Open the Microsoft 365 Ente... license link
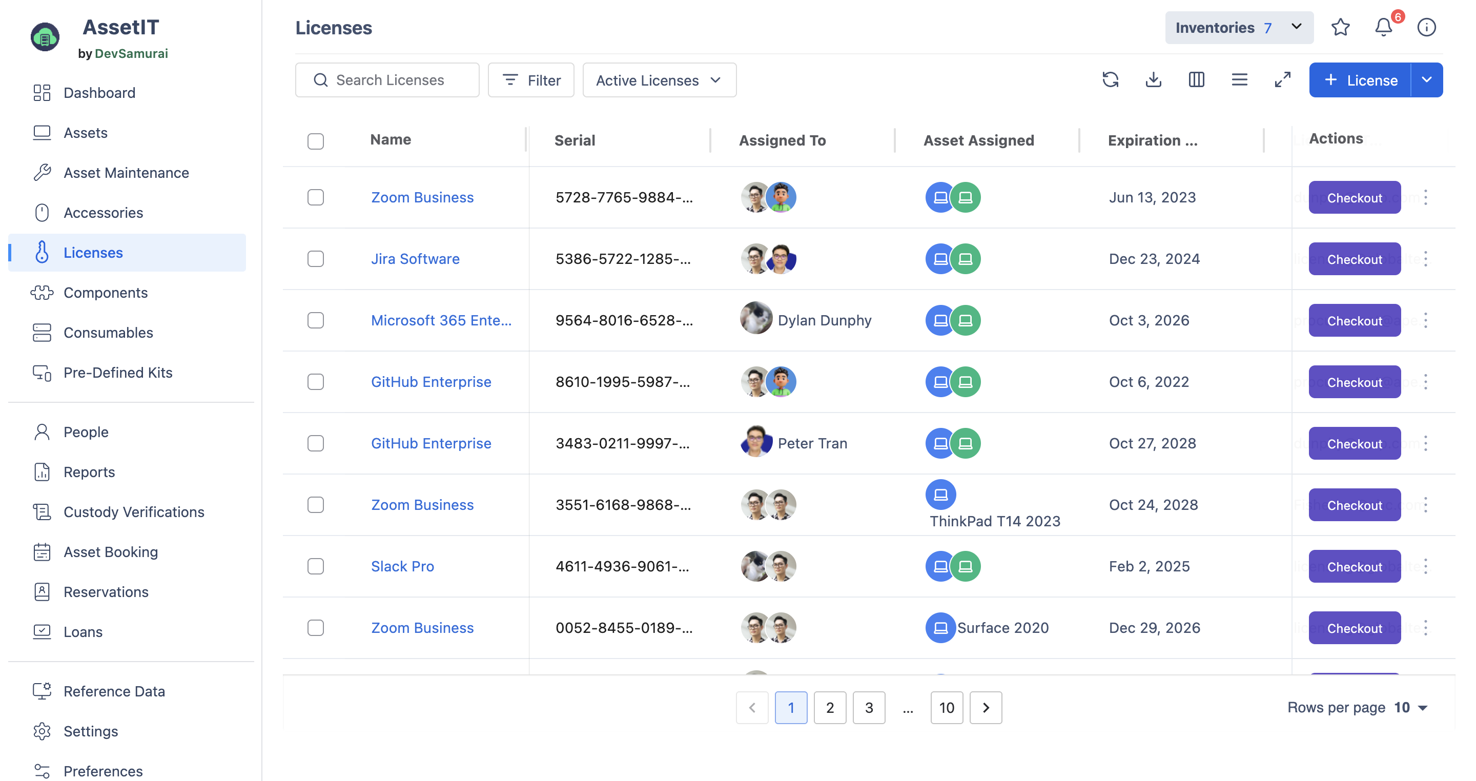This screenshot has width=1476, height=781. click(x=441, y=320)
